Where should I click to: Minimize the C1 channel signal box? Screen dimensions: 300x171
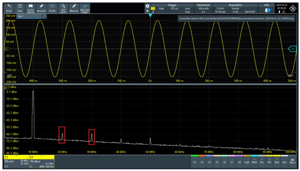pyautogui.click(x=27, y=158)
